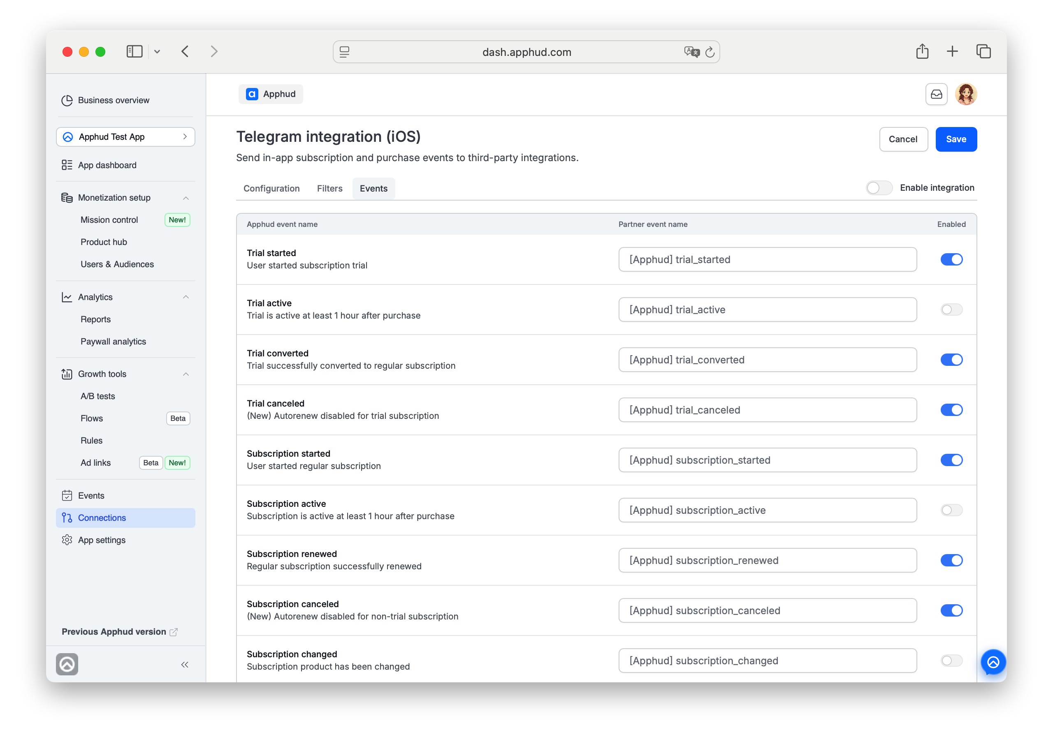Viewport: 1053px width, 744px height.
Task: Edit the subscription_changed partner event name field
Action: 767,661
